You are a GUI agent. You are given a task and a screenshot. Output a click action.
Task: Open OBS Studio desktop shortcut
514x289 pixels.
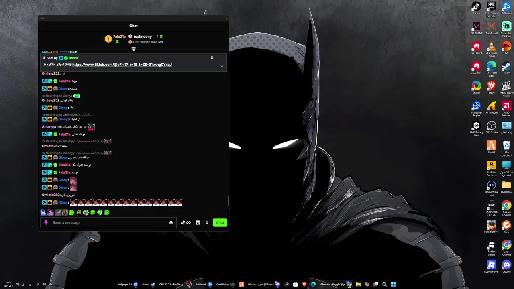492,127
